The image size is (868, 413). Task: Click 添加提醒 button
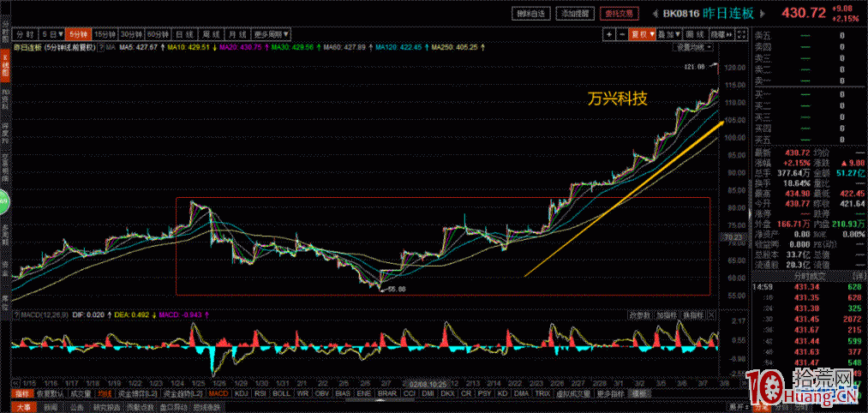click(574, 14)
